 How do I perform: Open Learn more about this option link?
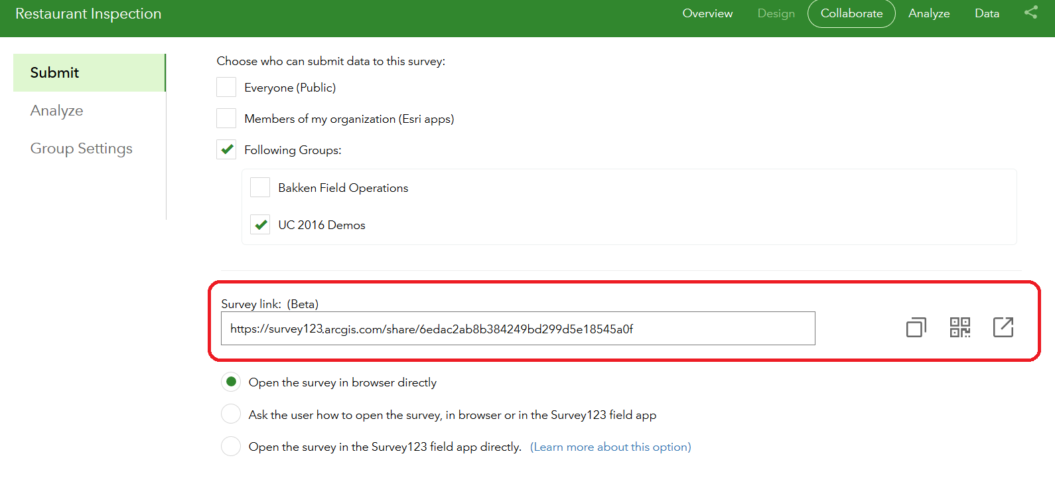[x=610, y=447]
